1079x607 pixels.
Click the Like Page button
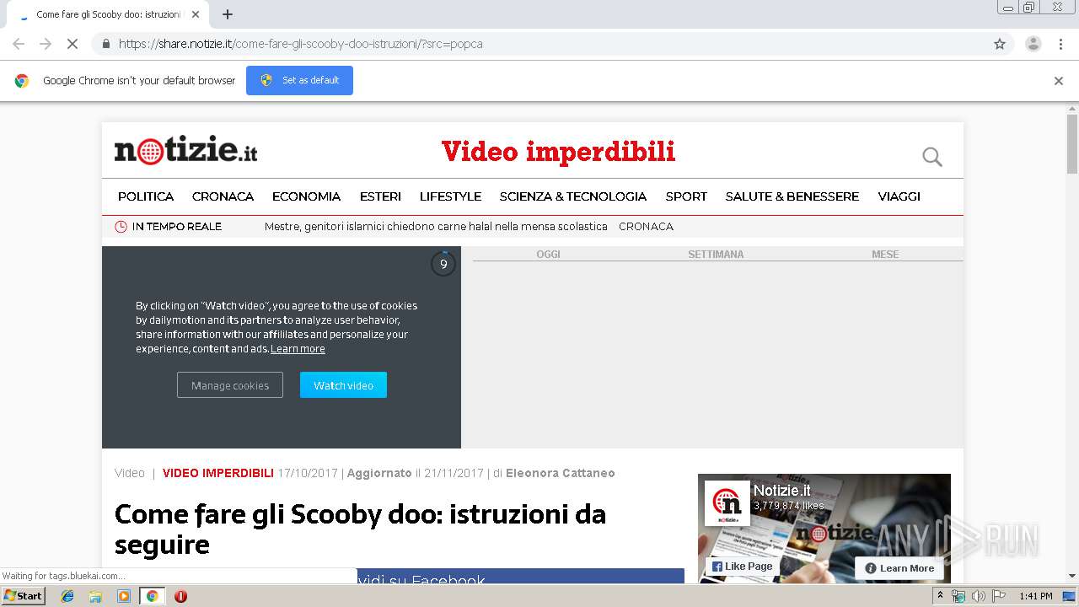pos(742,567)
